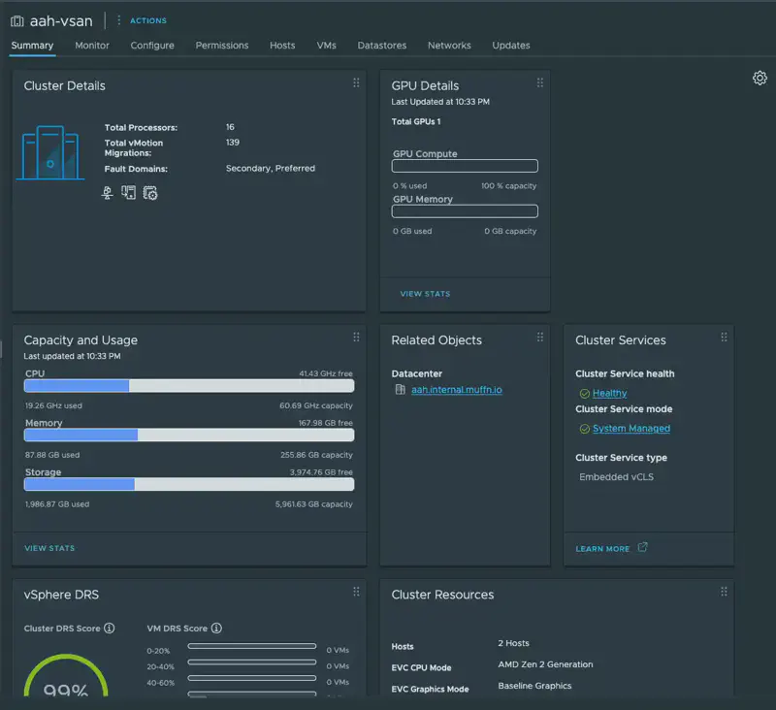Viewport: 776px width, 710px height.
Task: Go to the Datastores tab
Action: point(381,46)
